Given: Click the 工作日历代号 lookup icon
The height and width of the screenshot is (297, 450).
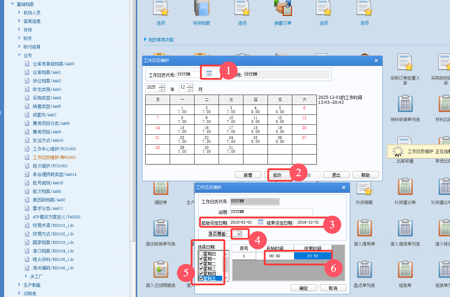Looking at the screenshot, I should pyautogui.click(x=209, y=74).
